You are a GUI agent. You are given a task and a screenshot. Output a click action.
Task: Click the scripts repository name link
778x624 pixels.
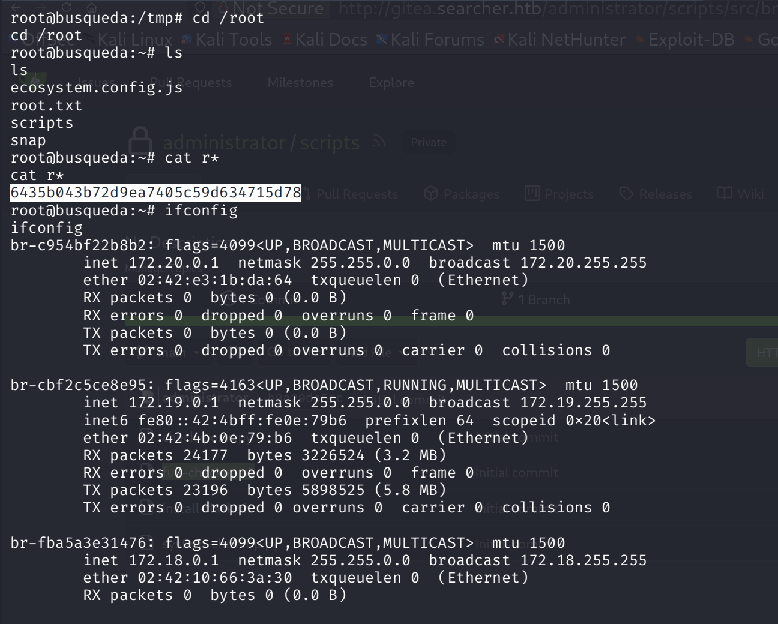click(x=330, y=143)
